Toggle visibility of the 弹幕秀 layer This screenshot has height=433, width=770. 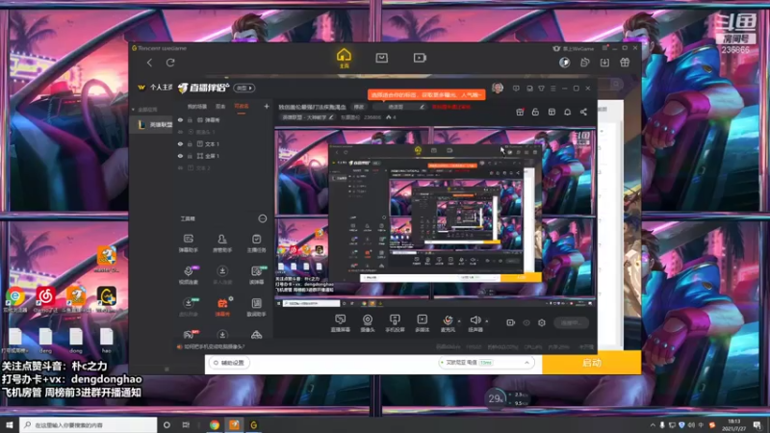coord(180,119)
